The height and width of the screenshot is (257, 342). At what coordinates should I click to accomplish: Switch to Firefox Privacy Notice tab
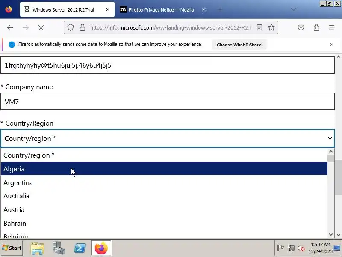point(163,9)
